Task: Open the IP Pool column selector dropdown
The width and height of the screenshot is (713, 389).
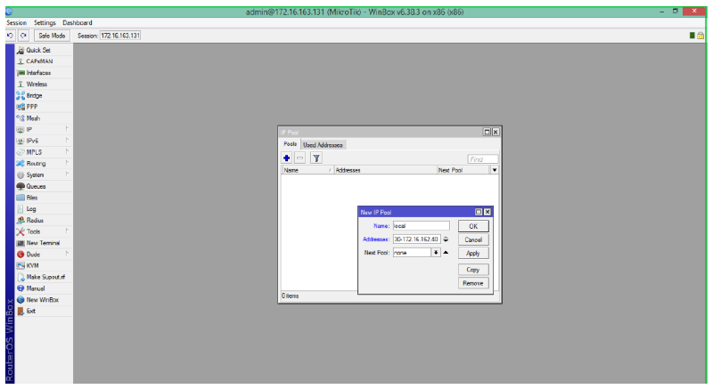Action: point(495,170)
